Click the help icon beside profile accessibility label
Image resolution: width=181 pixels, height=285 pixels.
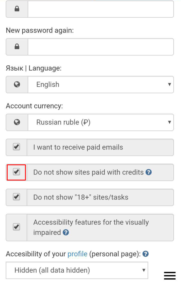(x=145, y=254)
